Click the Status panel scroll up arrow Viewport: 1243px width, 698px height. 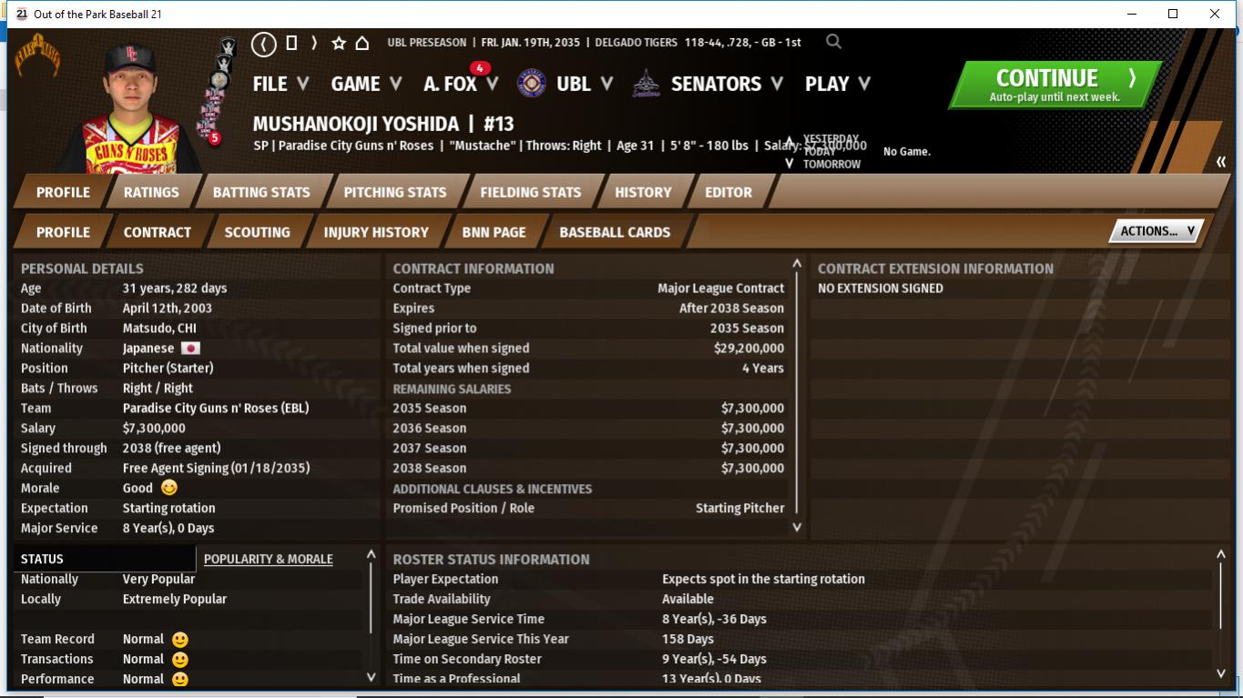[x=371, y=554]
